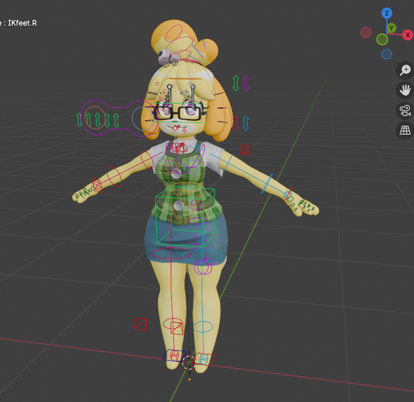The image size is (414, 402).
Task: Click red double-arrow slider beside the ear
Action: pyautogui.click(x=235, y=123)
